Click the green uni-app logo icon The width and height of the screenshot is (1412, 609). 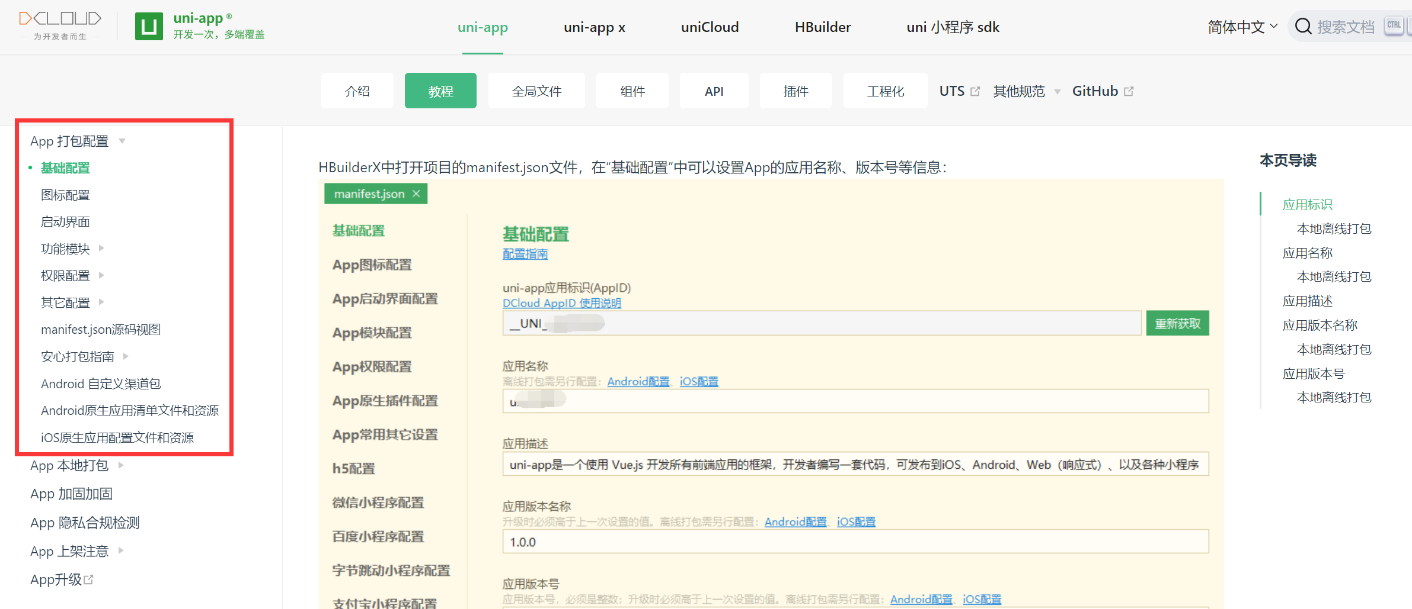click(x=149, y=27)
